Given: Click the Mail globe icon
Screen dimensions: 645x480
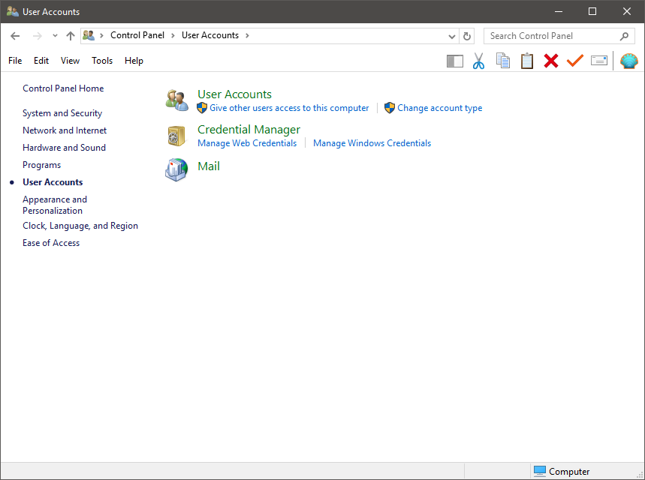Looking at the screenshot, I should [177, 169].
